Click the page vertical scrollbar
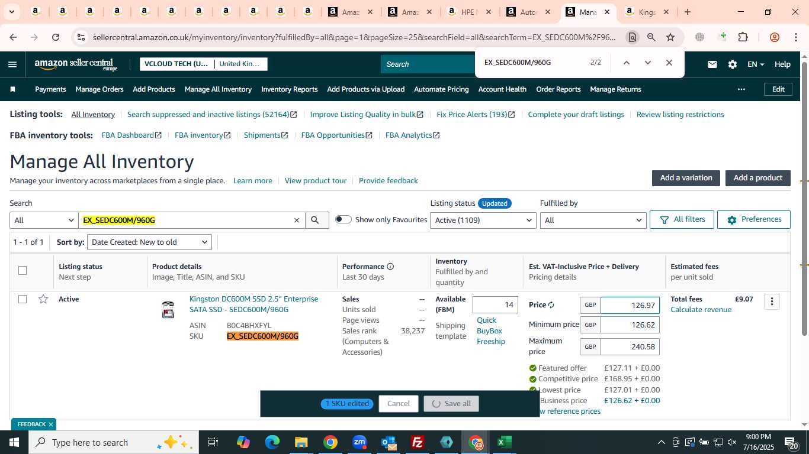This screenshot has height=454, width=809. (x=804, y=198)
